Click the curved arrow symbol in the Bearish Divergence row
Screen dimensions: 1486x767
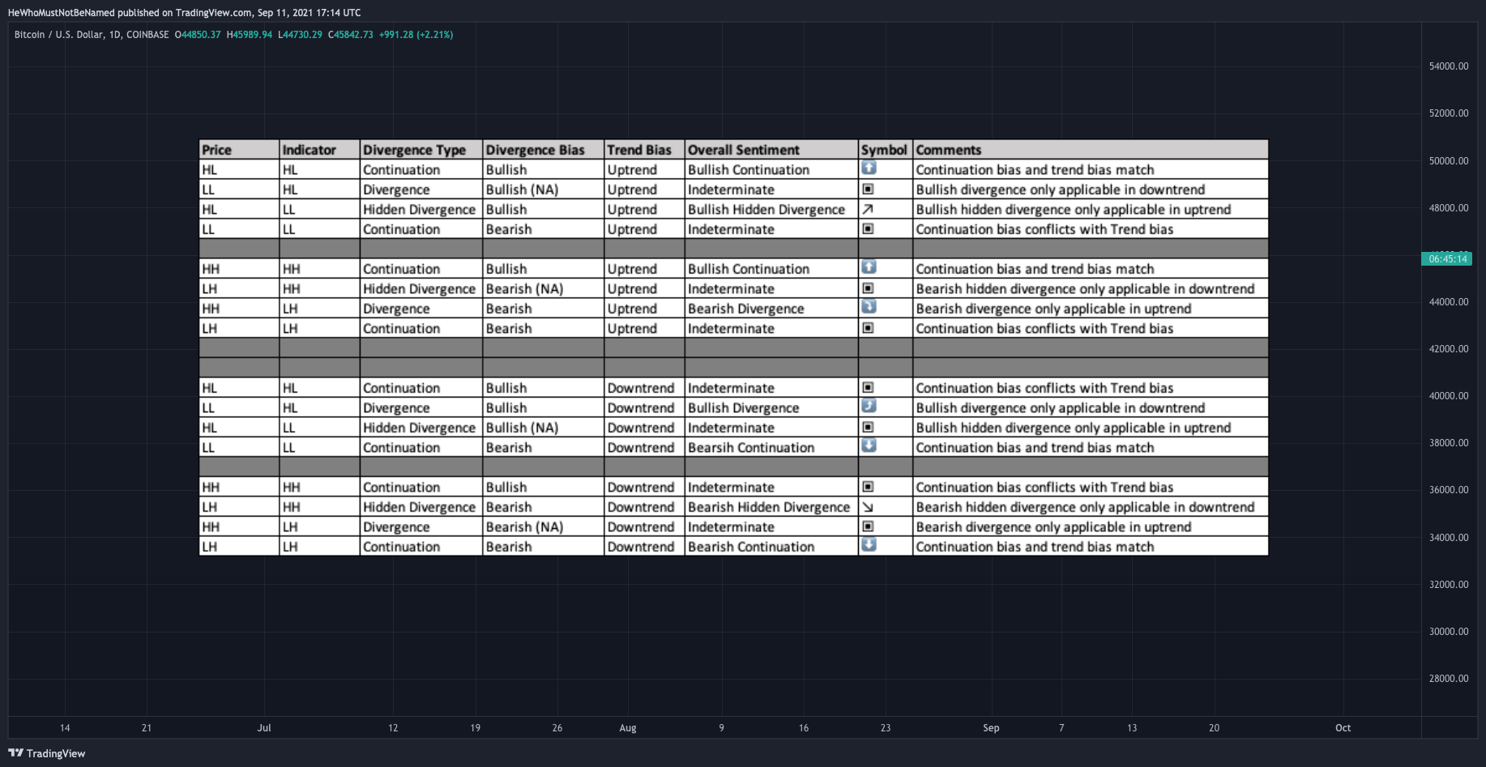tap(869, 307)
